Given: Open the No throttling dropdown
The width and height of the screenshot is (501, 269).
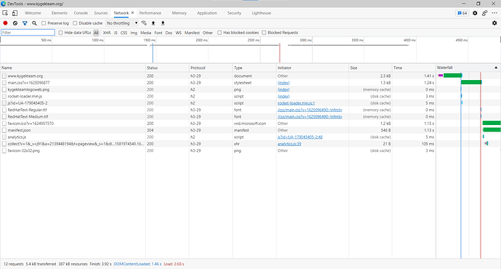Looking at the screenshot, I should 122,23.
